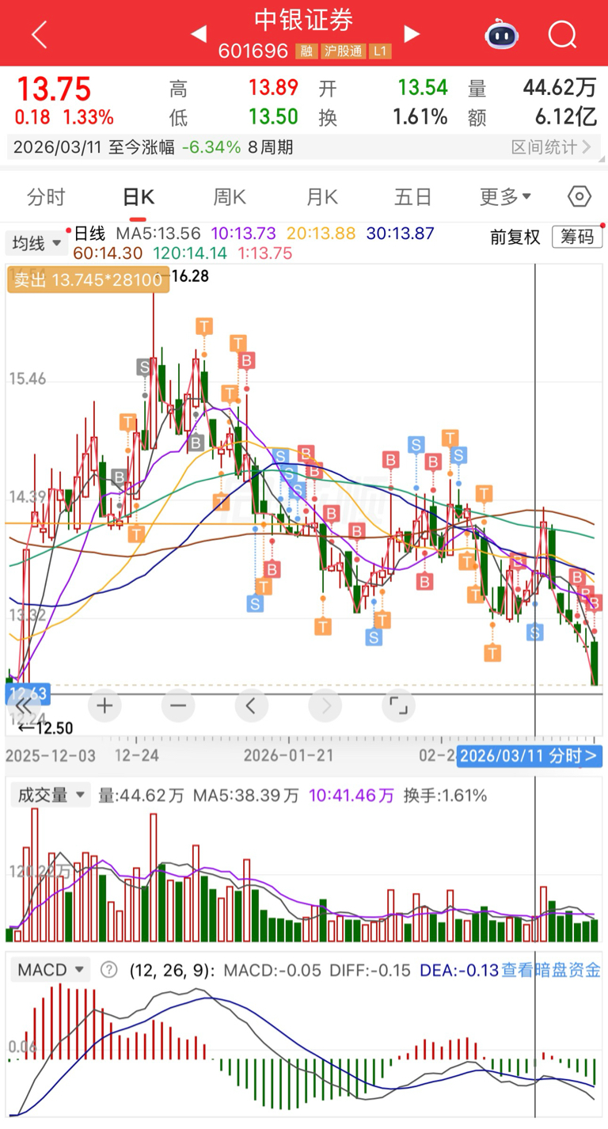Viewport: 608px width, 1129px height.
Task: Open the MACD indicator dropdown
Action: pos(51,970)
